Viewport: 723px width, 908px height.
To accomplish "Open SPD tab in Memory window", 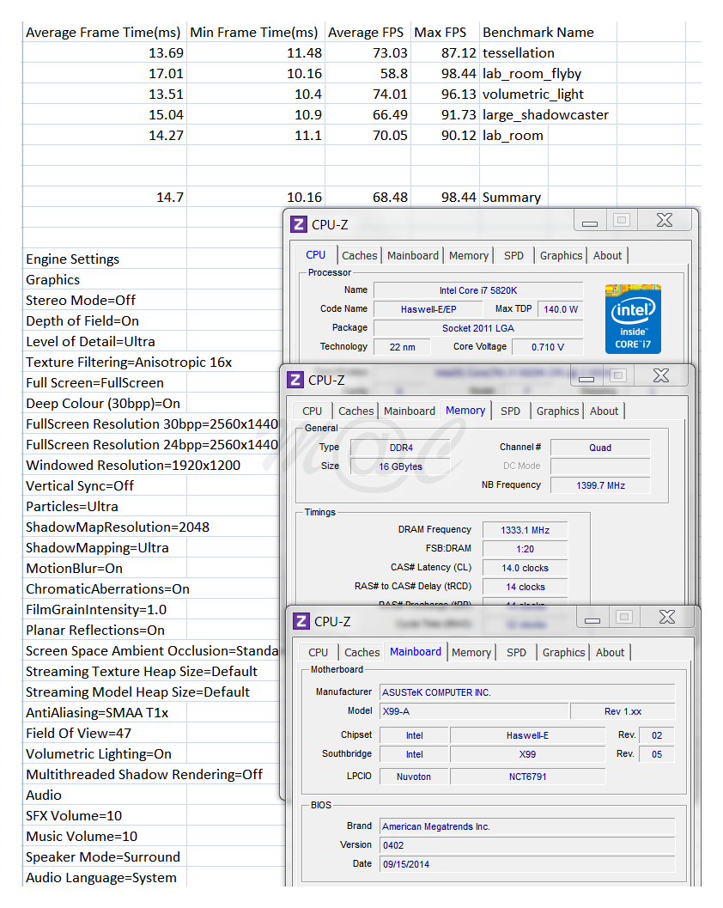I will point(510,411).
